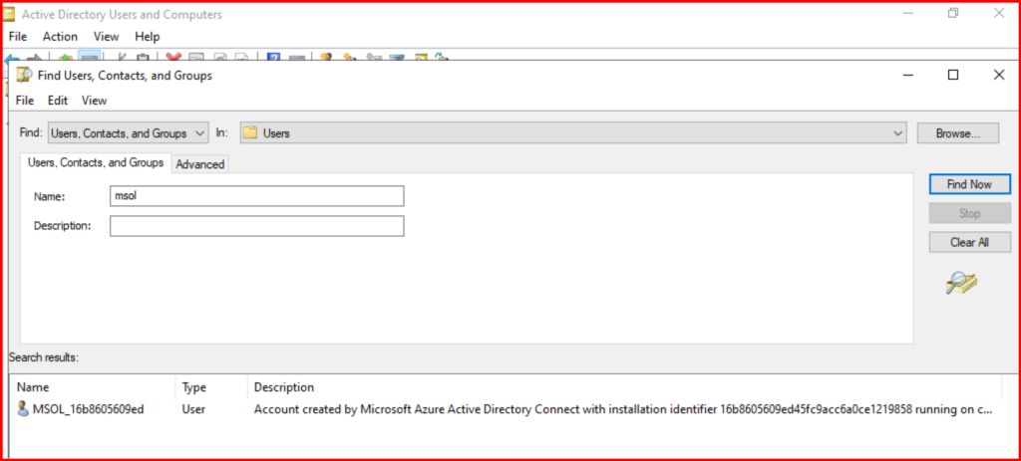Click the blue help toolbar icon
The height and width of the screenshot is (461, 1021).
[272, 59]
